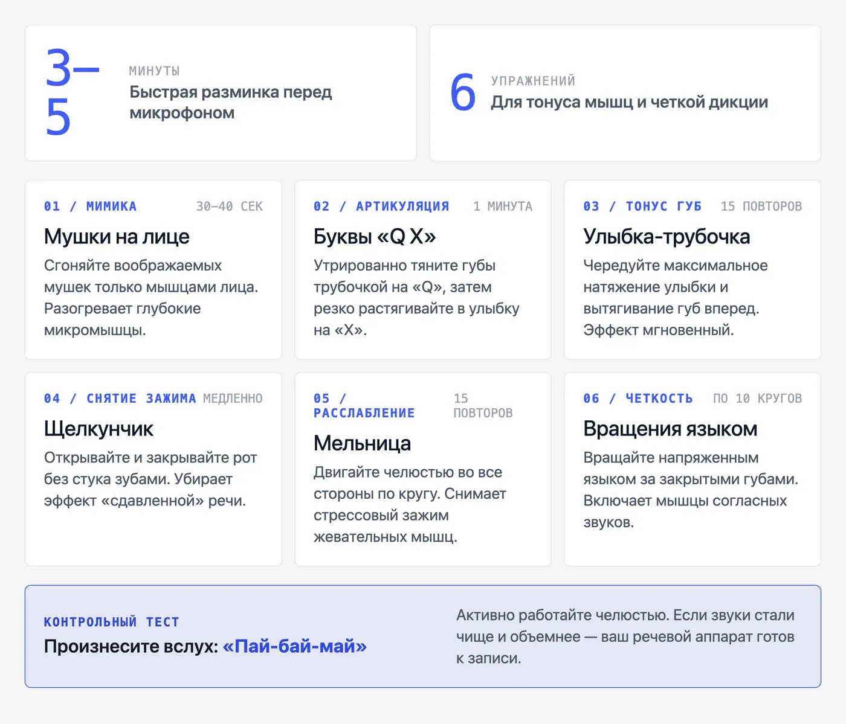This screenshot has height=724, width=846.
Task: Open the "Щелкунчик" card title
Action: tap(98, 428)
